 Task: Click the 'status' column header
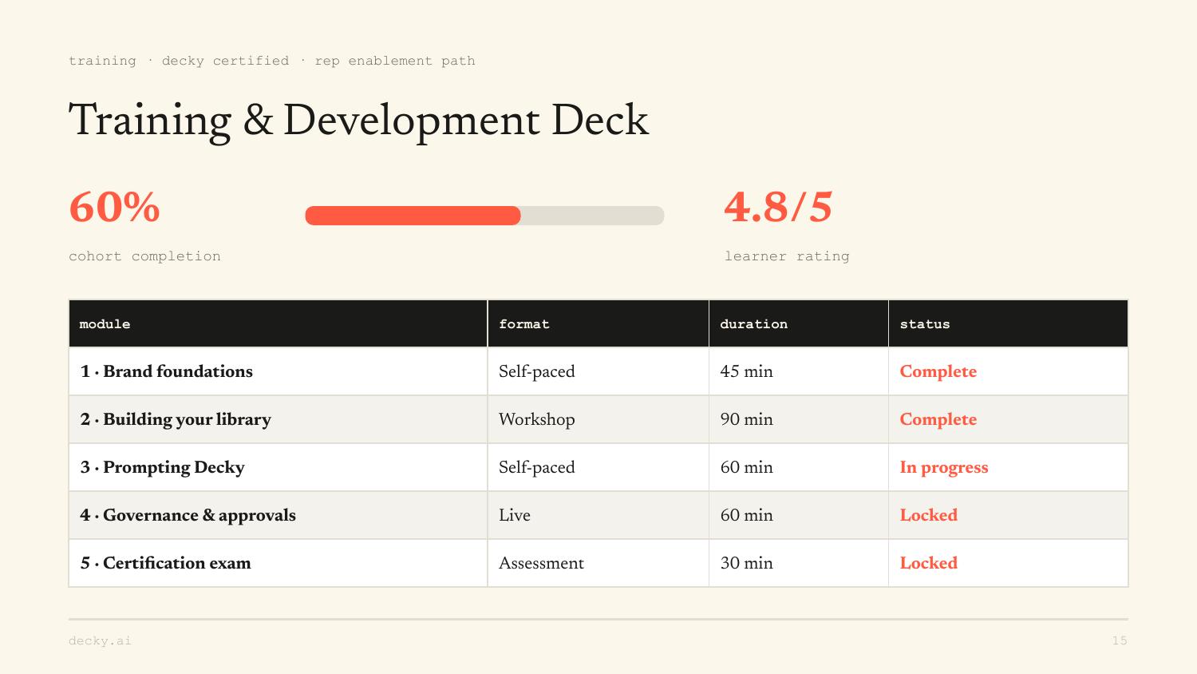[1008, 323]
